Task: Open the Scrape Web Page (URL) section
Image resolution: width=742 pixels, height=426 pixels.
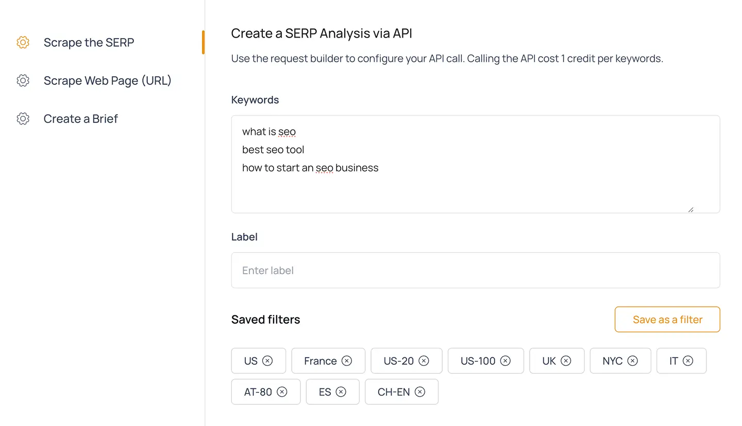Action: pos(107,81)
